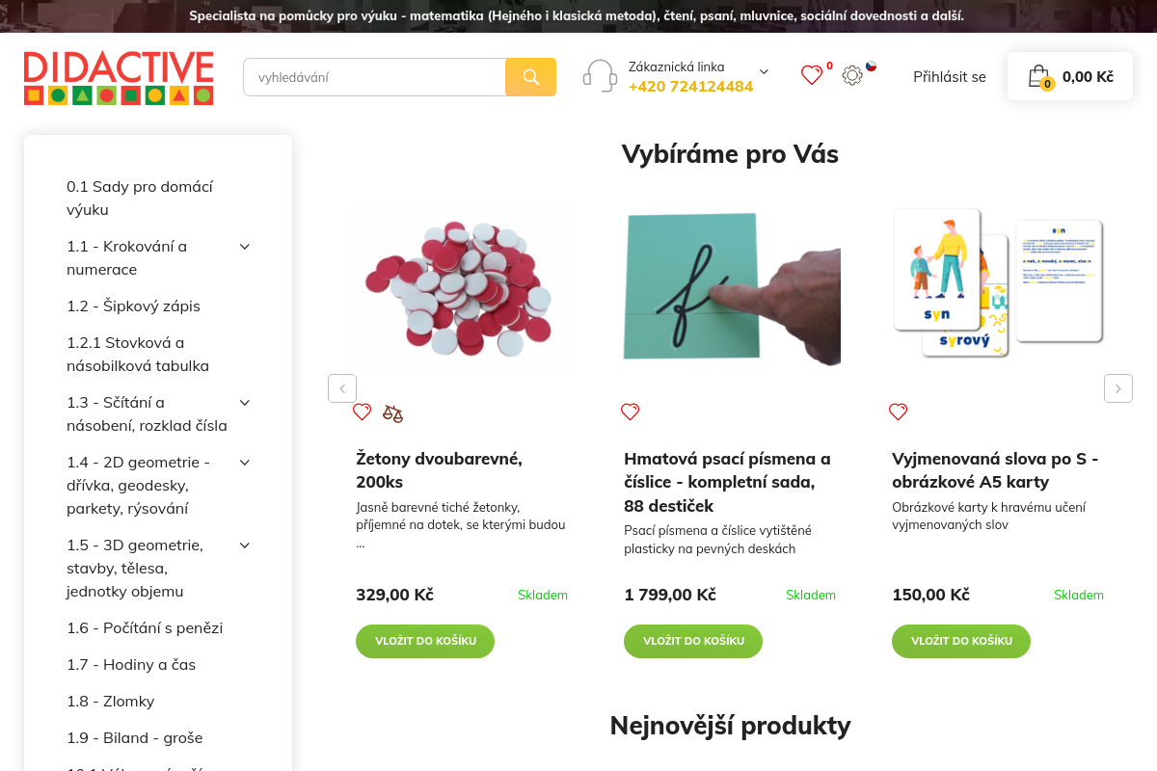This screenshot has height=771, width=1157.
Task: Open the wishlist heart icon in header
Action: pos(812,75)
